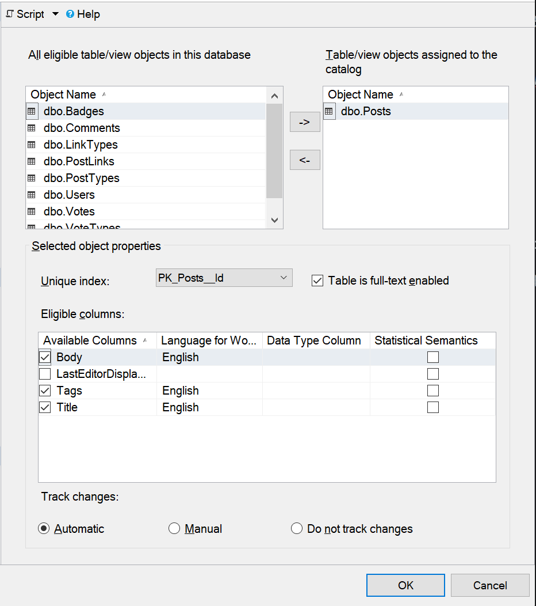Toggle Table is full-text enabled checkbox

tap(317, 281)
